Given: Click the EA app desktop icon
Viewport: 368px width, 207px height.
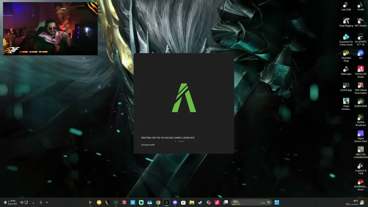Looking at the screenshot, I should coord(361,55).
